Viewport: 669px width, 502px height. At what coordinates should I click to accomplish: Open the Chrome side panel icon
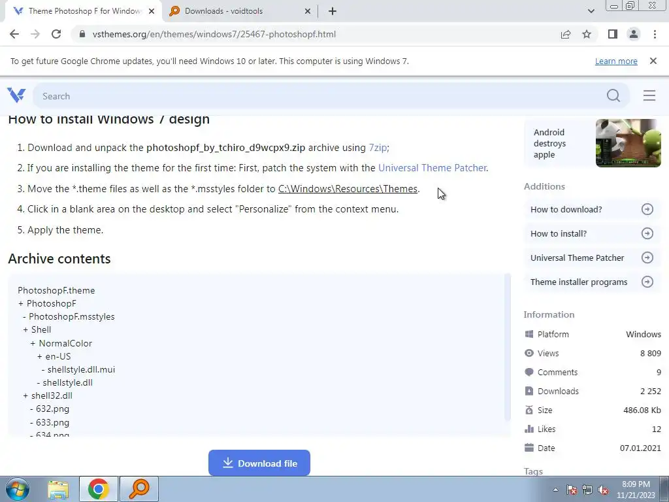point(613,34)
